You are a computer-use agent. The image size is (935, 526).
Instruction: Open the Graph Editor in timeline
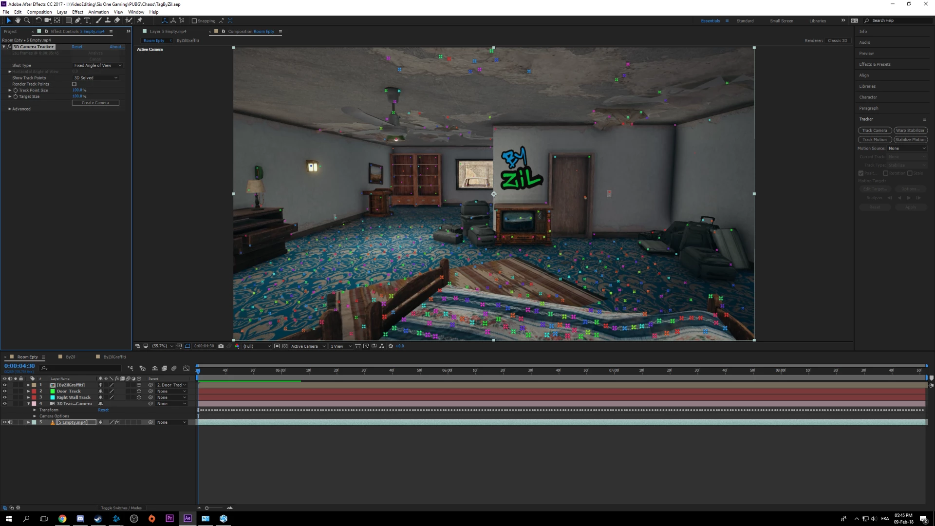pos(186,368)
